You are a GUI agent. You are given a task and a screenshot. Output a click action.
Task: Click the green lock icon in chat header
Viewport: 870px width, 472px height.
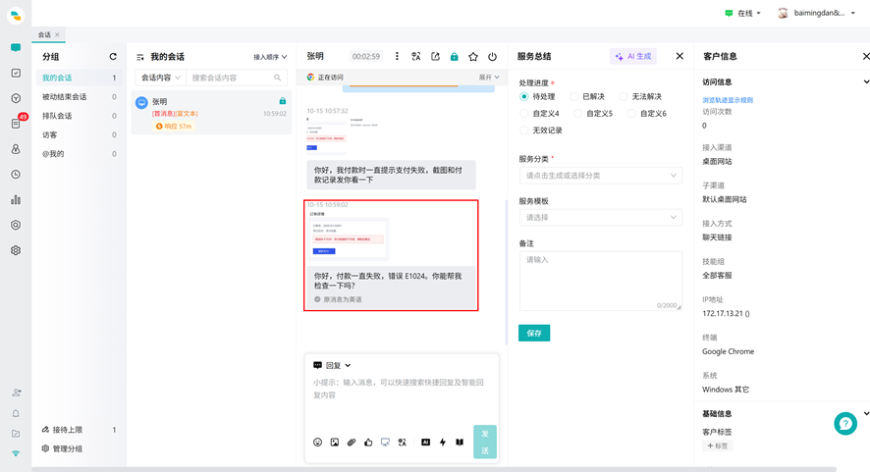(455, 56)
